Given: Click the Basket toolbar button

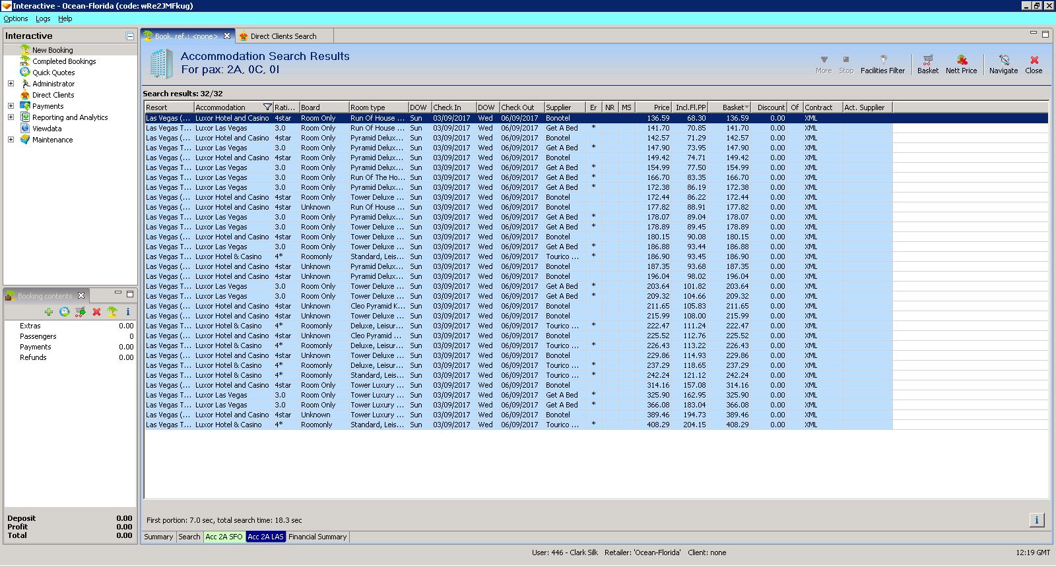Looking at the screenshot, I should point(927,64).
